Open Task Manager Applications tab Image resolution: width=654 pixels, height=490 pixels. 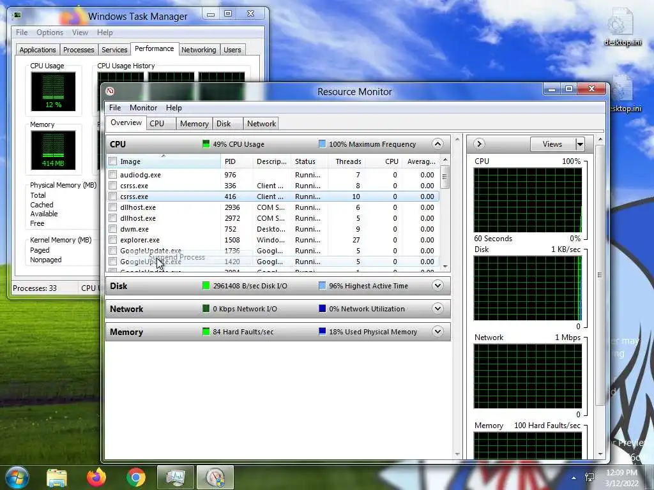click(x=38, y=50)
